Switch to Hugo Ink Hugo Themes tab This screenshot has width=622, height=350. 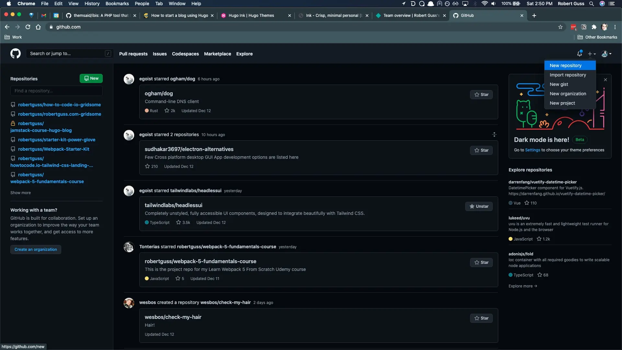tap(256, 16)
